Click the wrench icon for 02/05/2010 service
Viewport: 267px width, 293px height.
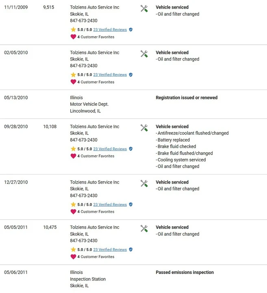[144, 54]
